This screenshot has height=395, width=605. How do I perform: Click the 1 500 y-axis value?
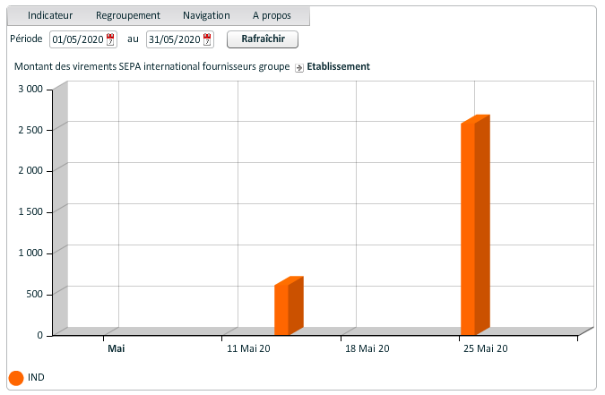pos(30,211)
